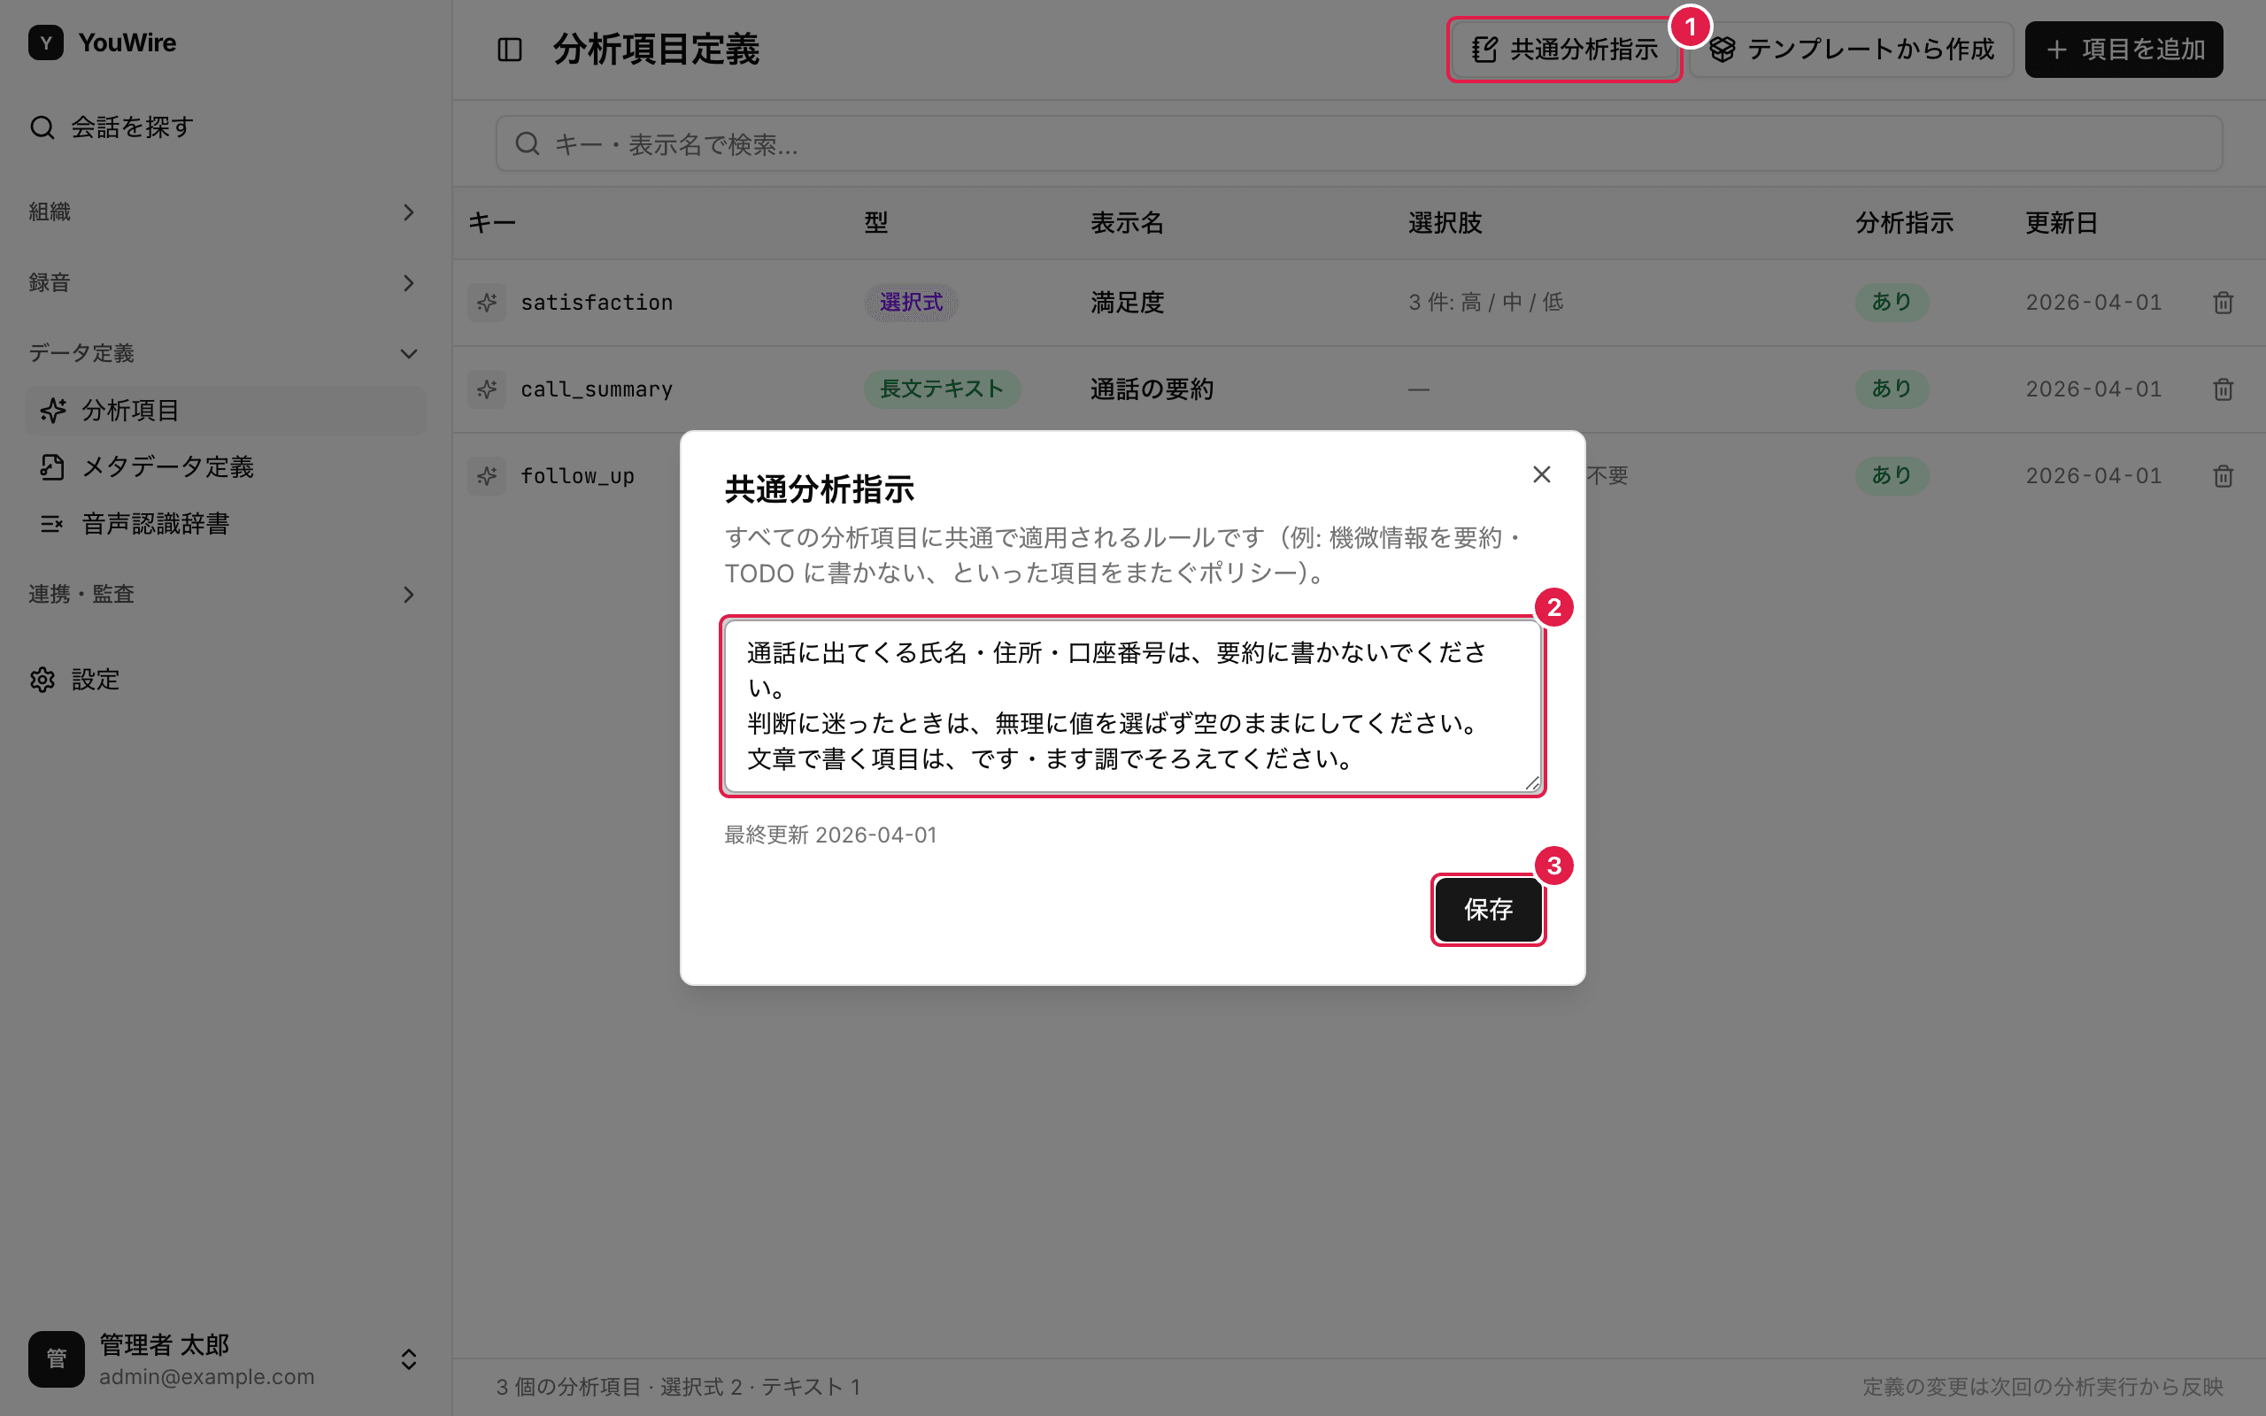Image resolution: width=2266 pixels, height=1416 pixels.
Task: Click the 分析指示 column header
Action: point(1905,223)
